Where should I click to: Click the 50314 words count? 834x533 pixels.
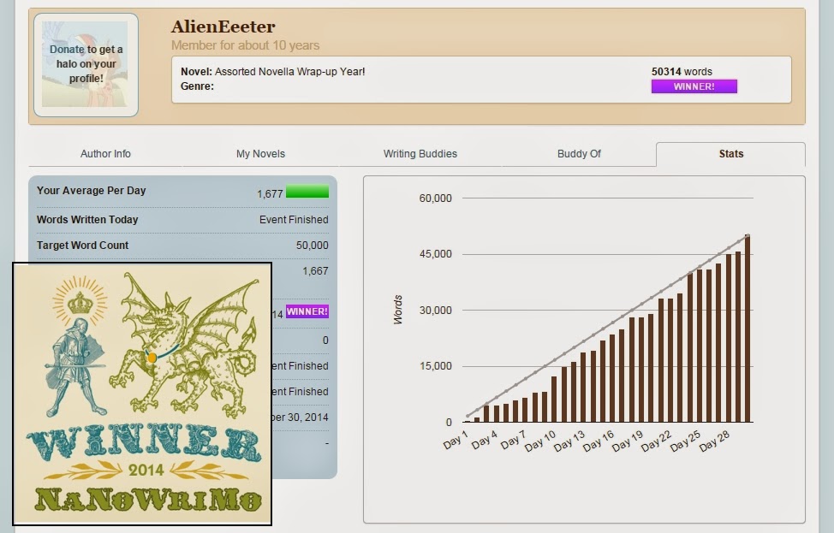(x=682, y=71)
